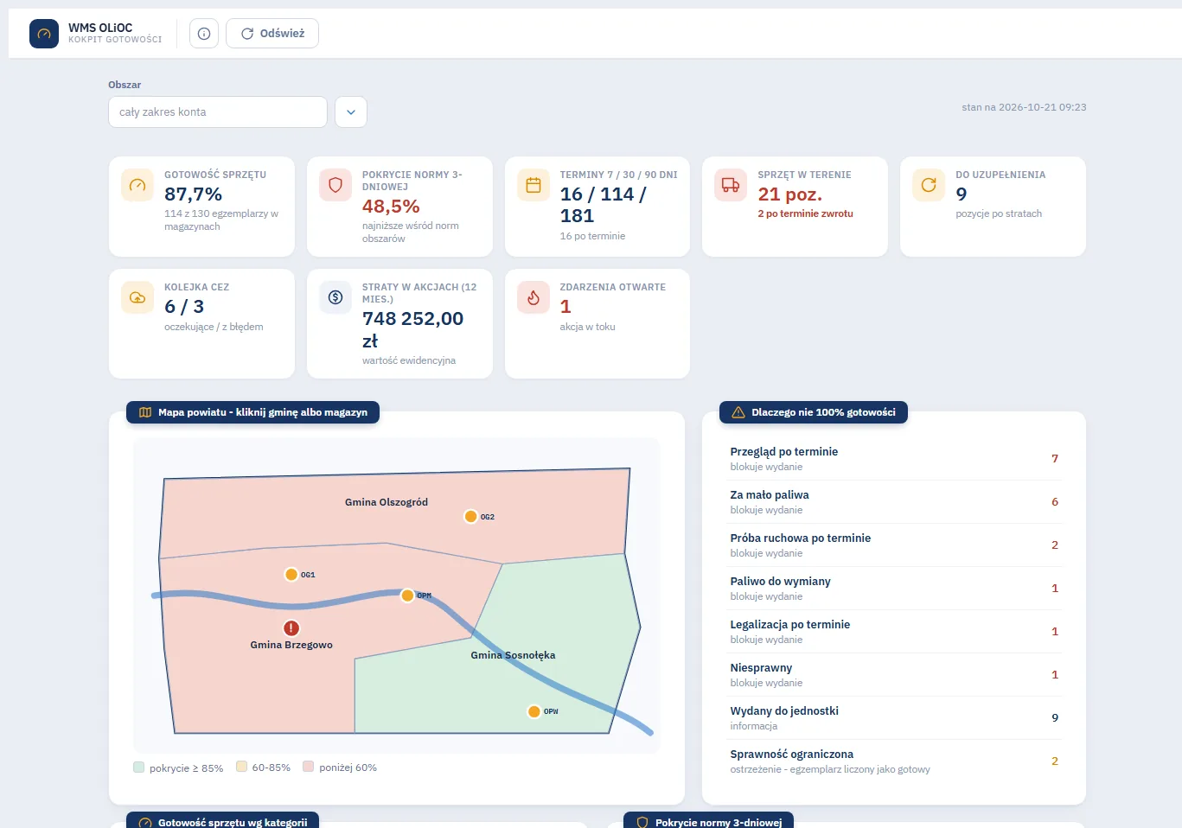Click the shield icon on Pokrycie normy card

point(335,185)
